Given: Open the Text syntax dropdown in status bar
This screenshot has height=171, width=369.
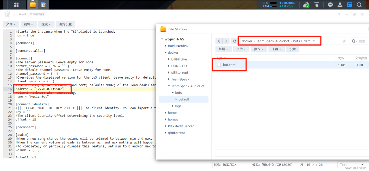Looking at the screenshot, I should (x=351, y=164).
